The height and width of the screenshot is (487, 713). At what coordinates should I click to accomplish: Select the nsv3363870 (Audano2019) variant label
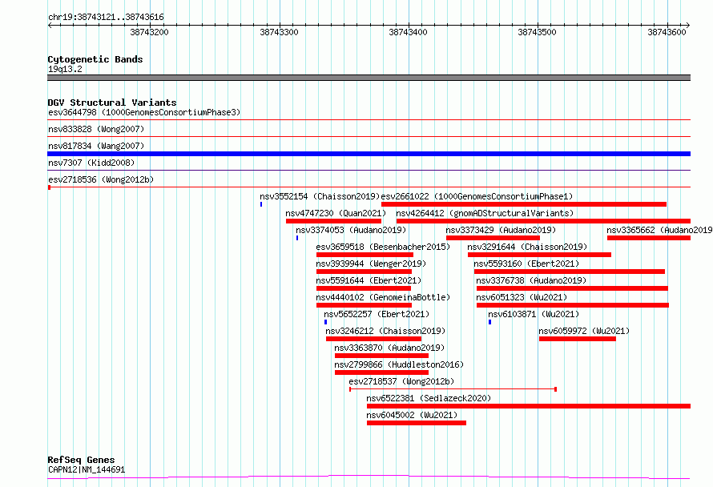click(389, 348)
